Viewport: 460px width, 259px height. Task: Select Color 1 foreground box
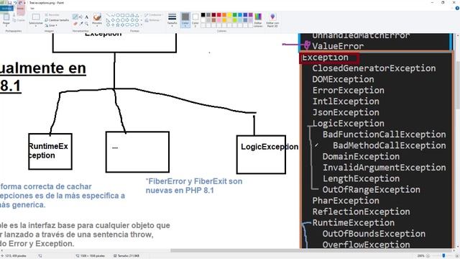tap(185, 20)
